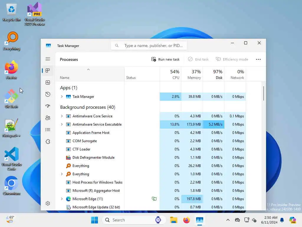The height and width of the screenshot is (227, 302).
Task: Click the taskbar Search box
Action: (134, 220)
